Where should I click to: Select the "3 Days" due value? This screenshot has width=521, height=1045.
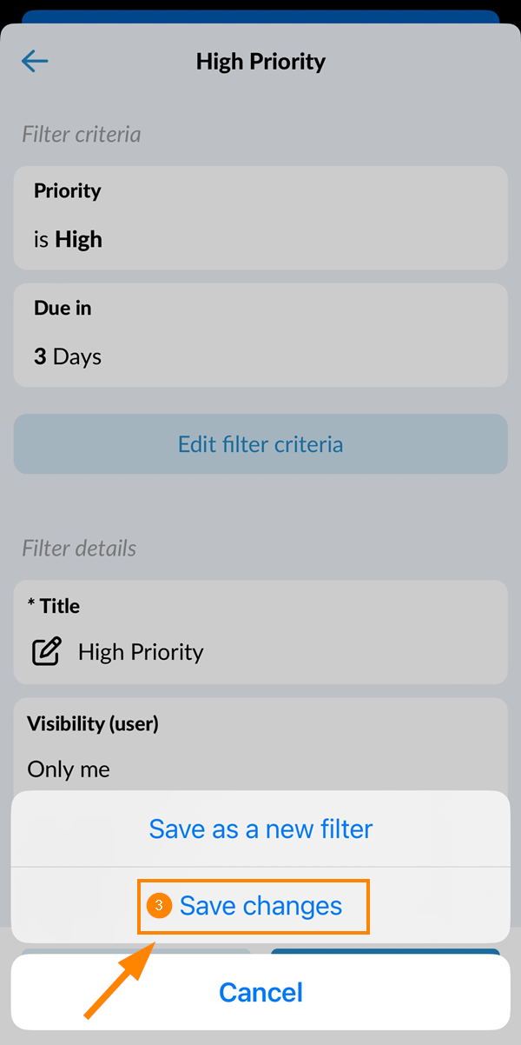pyautogui.click(x=68, y=357)
